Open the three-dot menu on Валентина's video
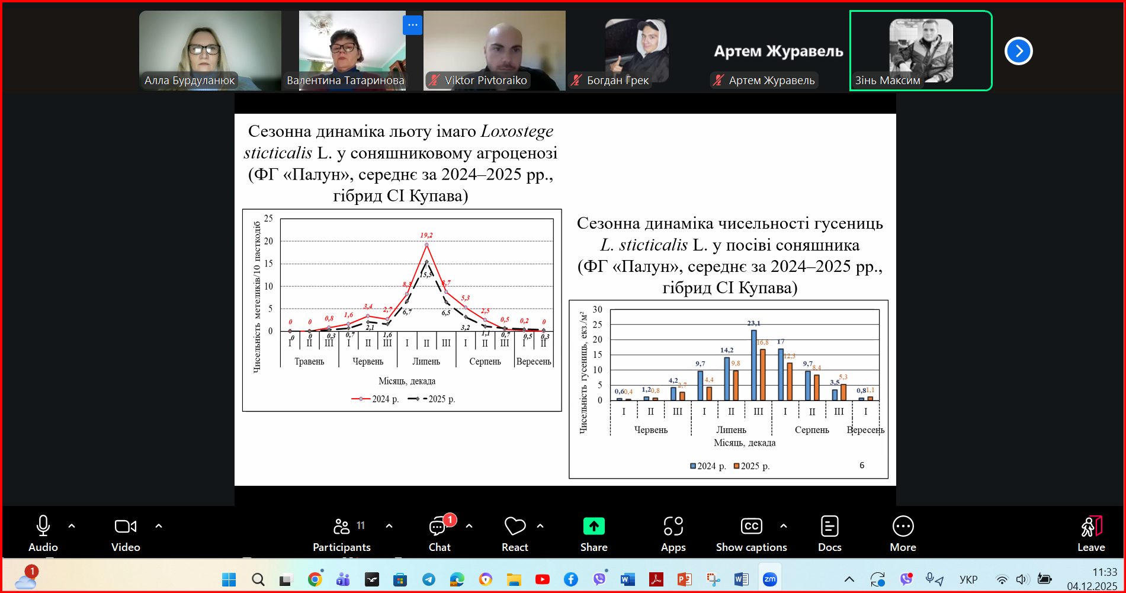 point(412,25)
